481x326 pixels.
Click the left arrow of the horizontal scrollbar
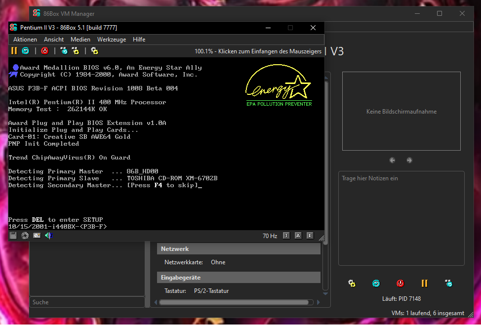tap(156, 302)
